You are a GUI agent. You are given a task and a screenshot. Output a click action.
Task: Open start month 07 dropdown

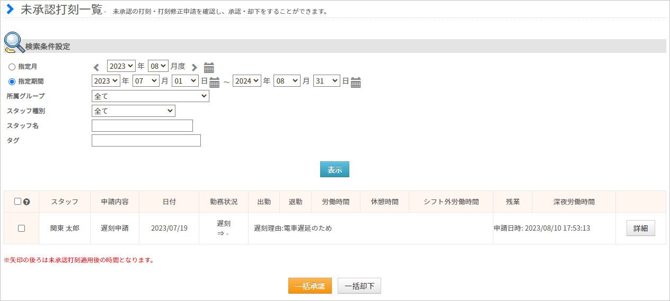146,81
